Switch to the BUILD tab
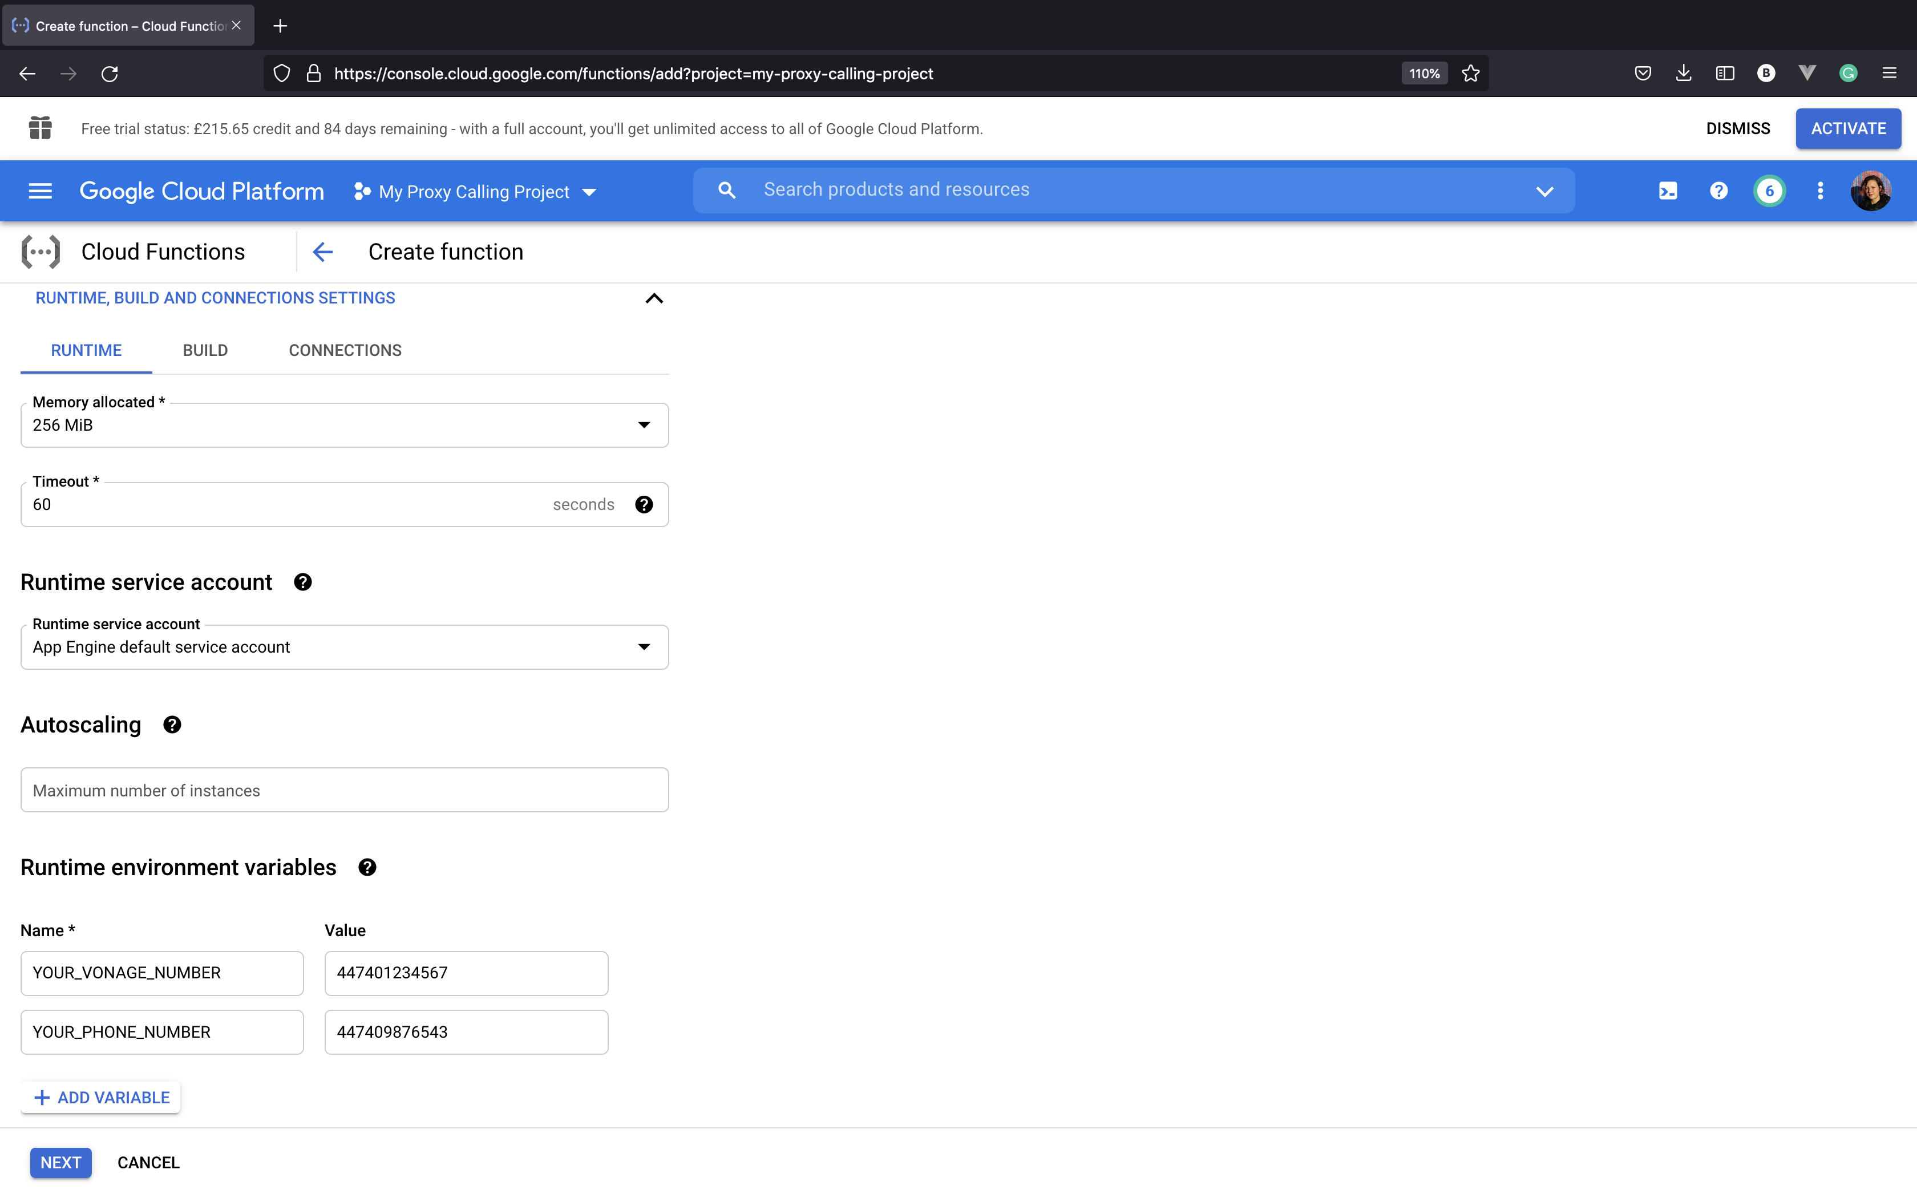1917x1198 pixels. coord(205,350)
